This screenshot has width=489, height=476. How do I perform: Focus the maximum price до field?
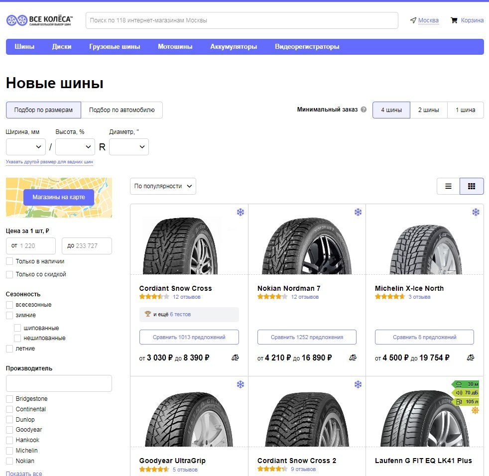(x=87, y=246)
